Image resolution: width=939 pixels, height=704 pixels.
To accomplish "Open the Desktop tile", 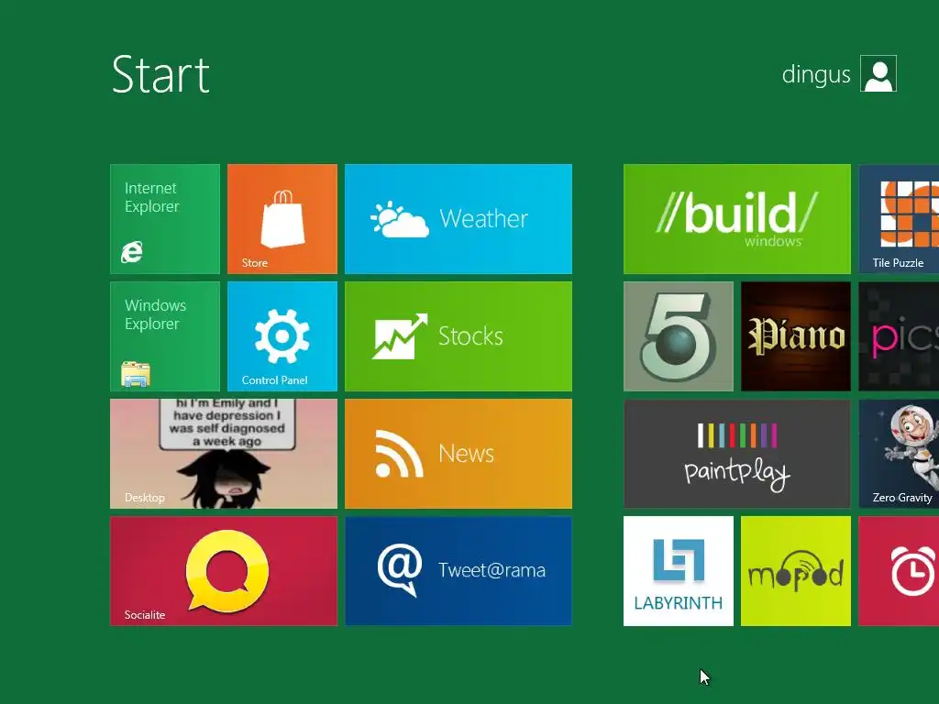I will (x=224, y=454).
